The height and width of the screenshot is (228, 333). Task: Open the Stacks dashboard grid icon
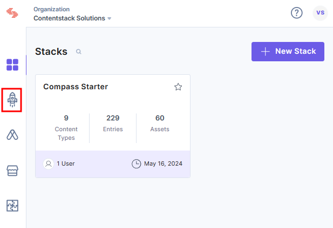pos(12,65)
